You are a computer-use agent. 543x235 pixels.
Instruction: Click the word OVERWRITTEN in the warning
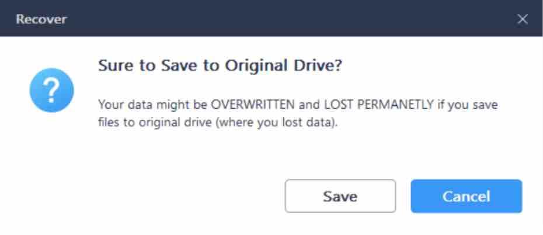[253, 104]
